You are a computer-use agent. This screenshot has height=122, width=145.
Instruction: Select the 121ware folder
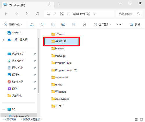coord(58,34)
